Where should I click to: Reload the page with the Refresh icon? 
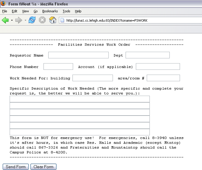click(x=32, y=20)
